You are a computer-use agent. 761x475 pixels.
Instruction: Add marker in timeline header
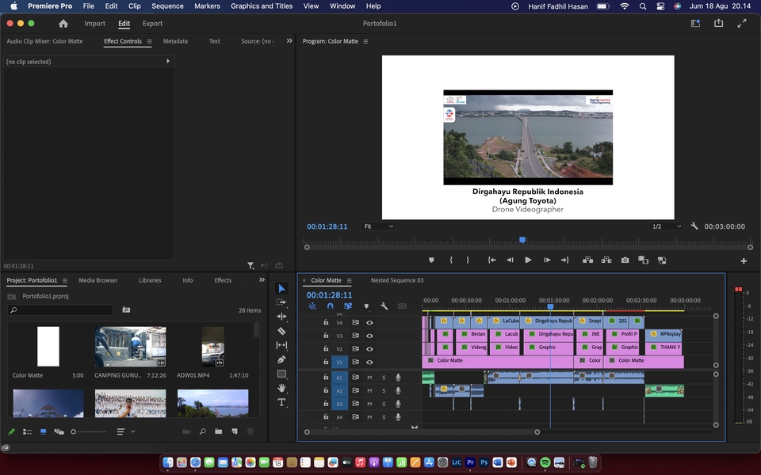point(366,306)
